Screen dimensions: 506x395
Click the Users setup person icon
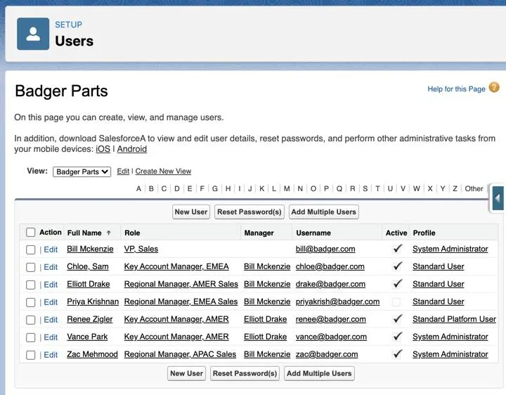(33, 34)
